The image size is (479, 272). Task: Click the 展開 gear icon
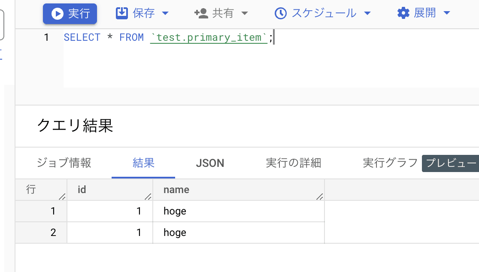coord(403,13)
